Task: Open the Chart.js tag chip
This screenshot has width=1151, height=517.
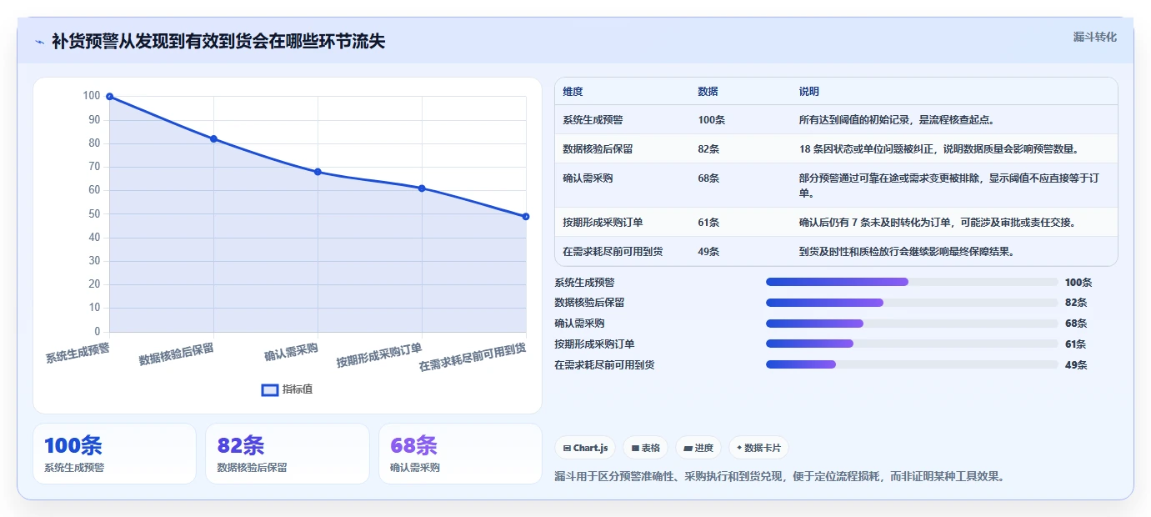Action: pos(585,448)
